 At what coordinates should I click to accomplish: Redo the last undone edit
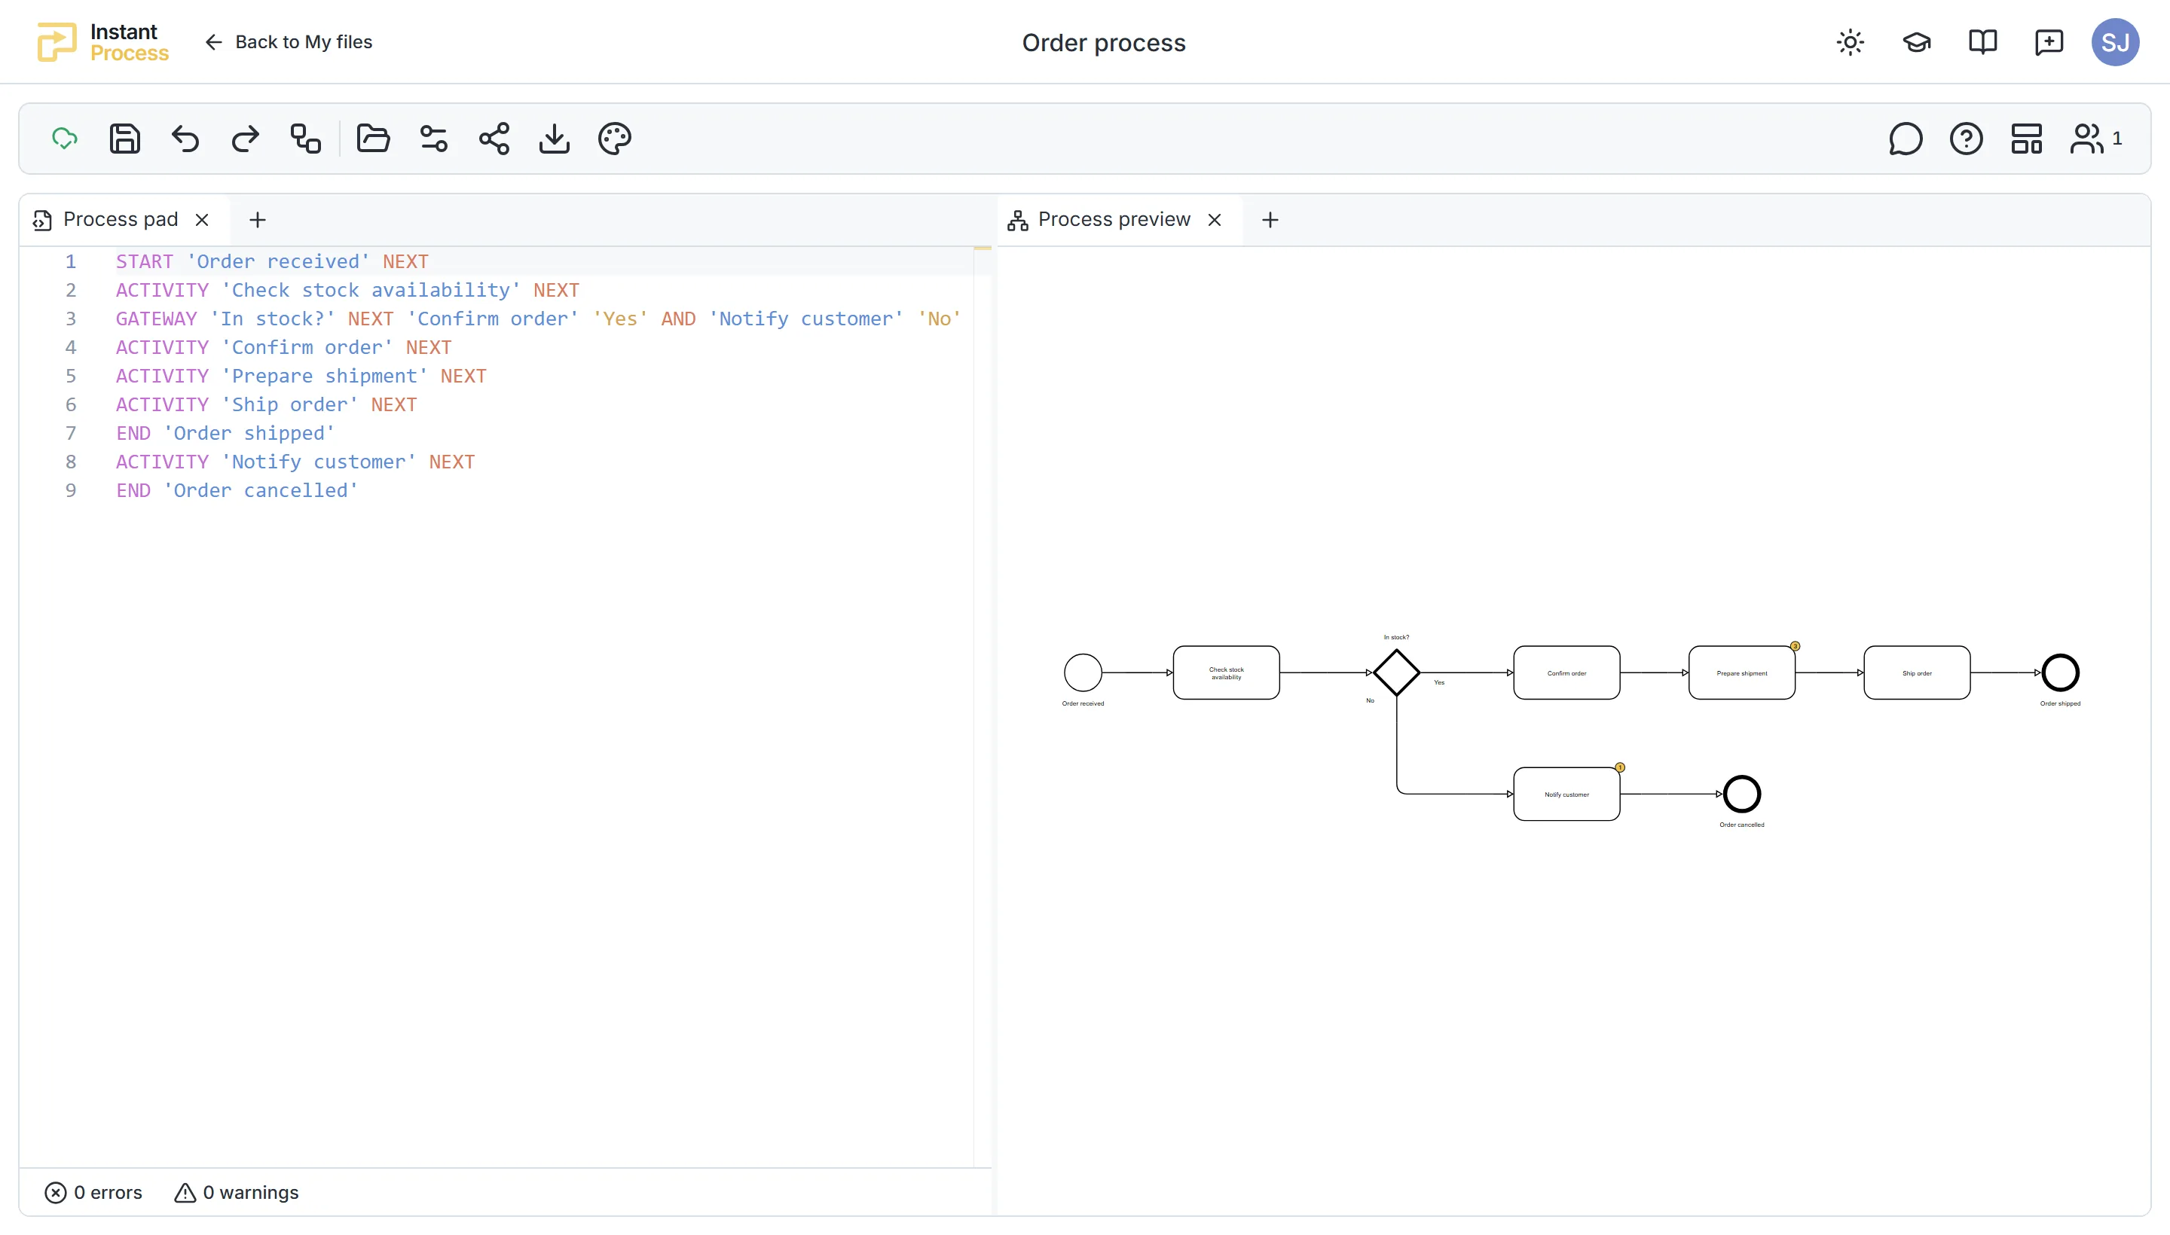click(x=246, y=139)
